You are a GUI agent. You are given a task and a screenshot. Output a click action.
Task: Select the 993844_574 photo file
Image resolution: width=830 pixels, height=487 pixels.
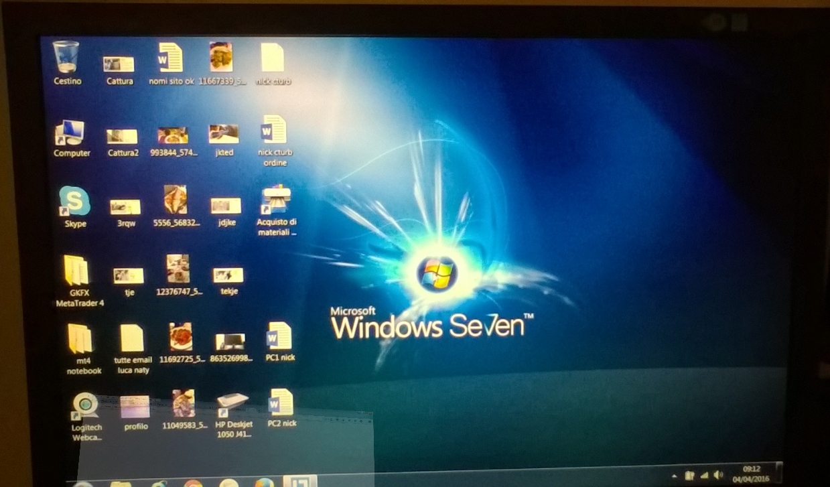coord(173,136)
